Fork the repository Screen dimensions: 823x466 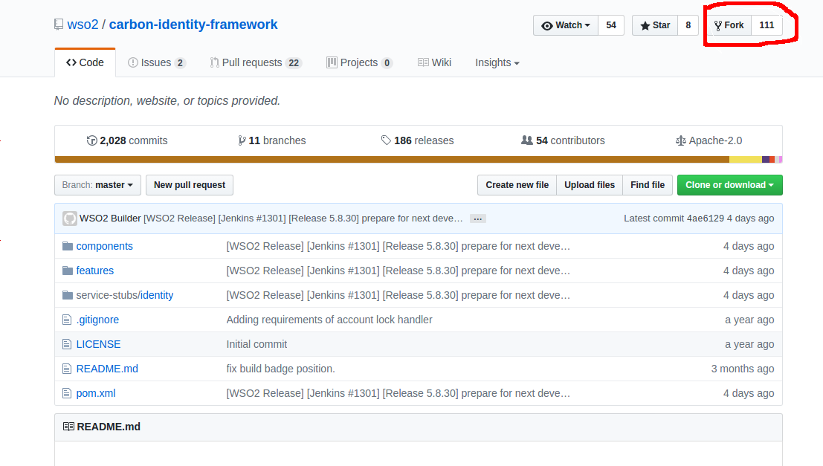point(729,25)
